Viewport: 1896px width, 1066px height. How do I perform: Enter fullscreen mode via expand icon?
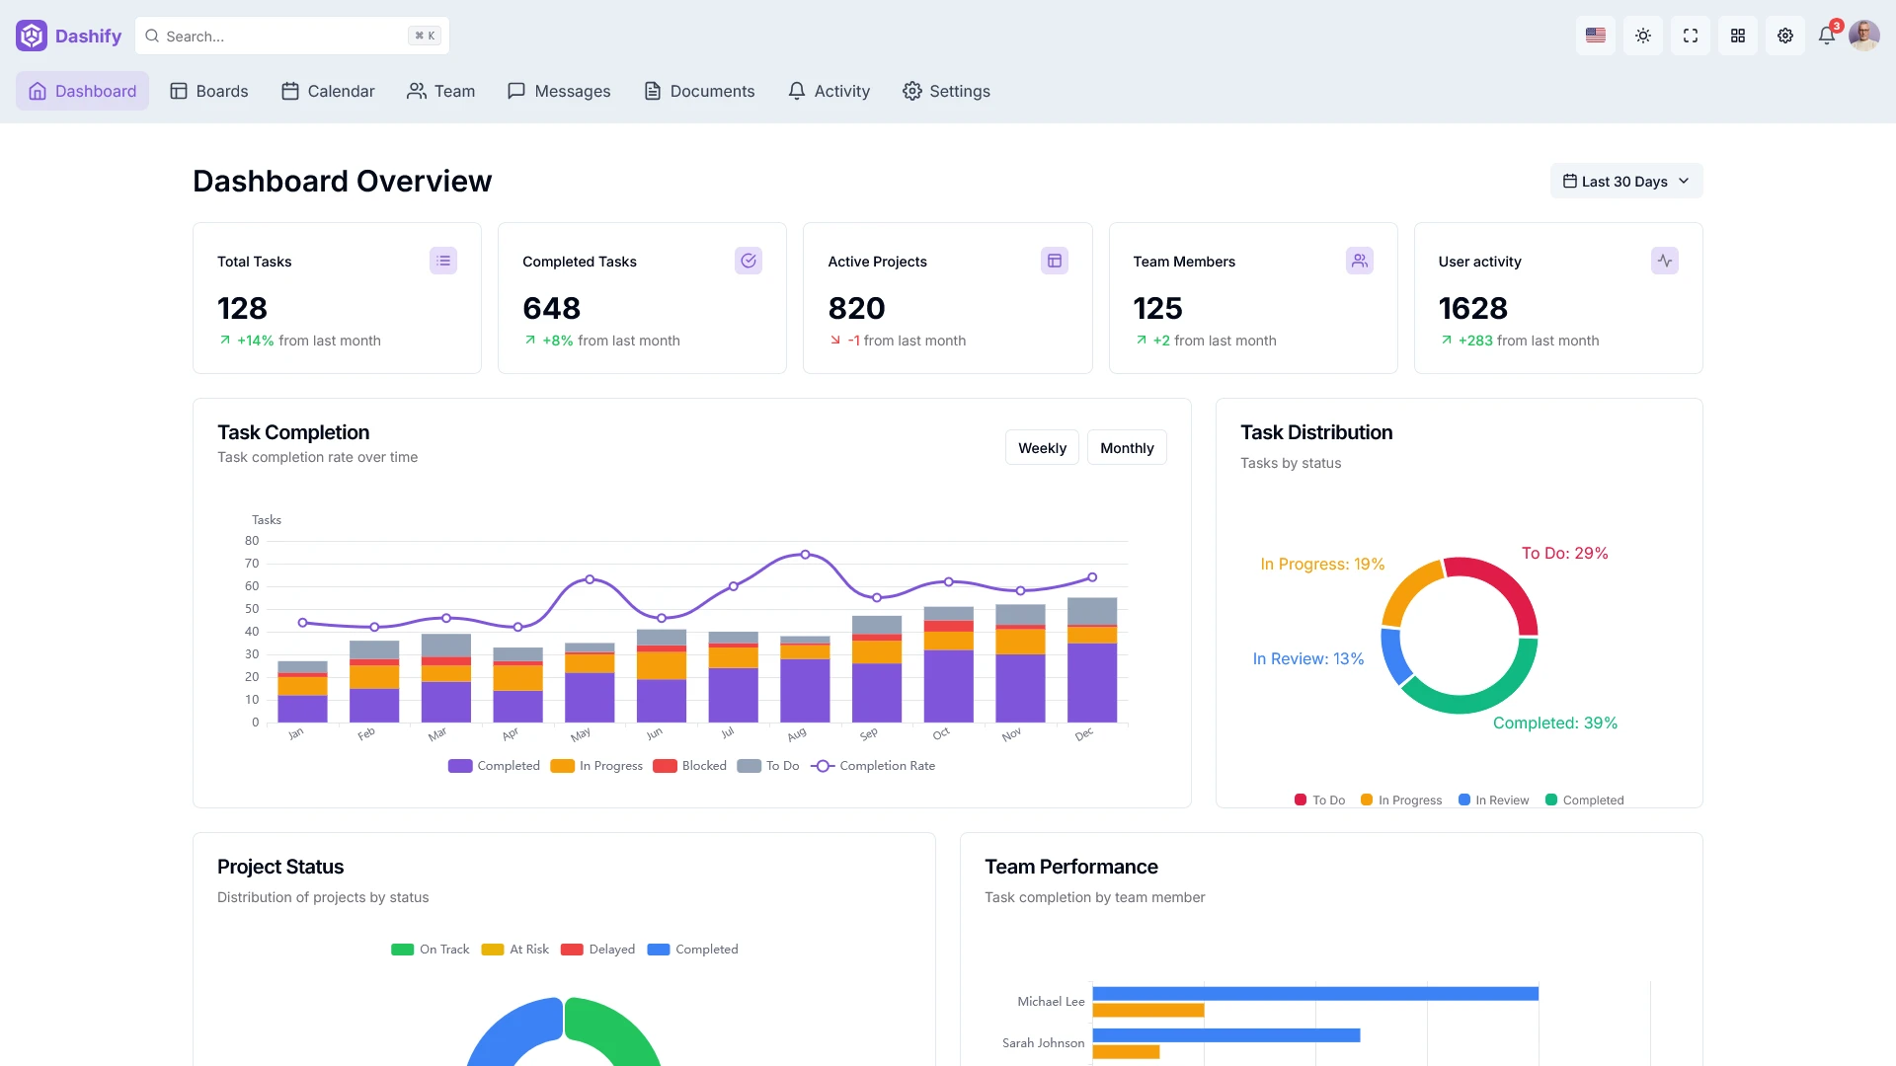[1691, 36]
